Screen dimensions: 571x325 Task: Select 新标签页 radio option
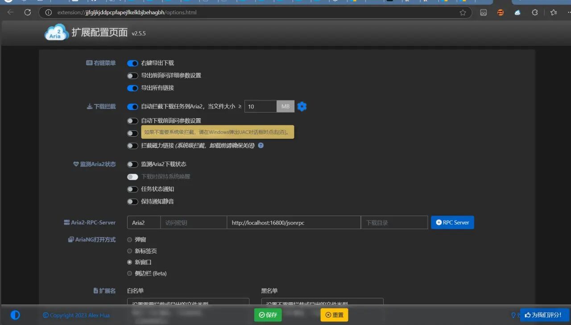click(130, 251)
